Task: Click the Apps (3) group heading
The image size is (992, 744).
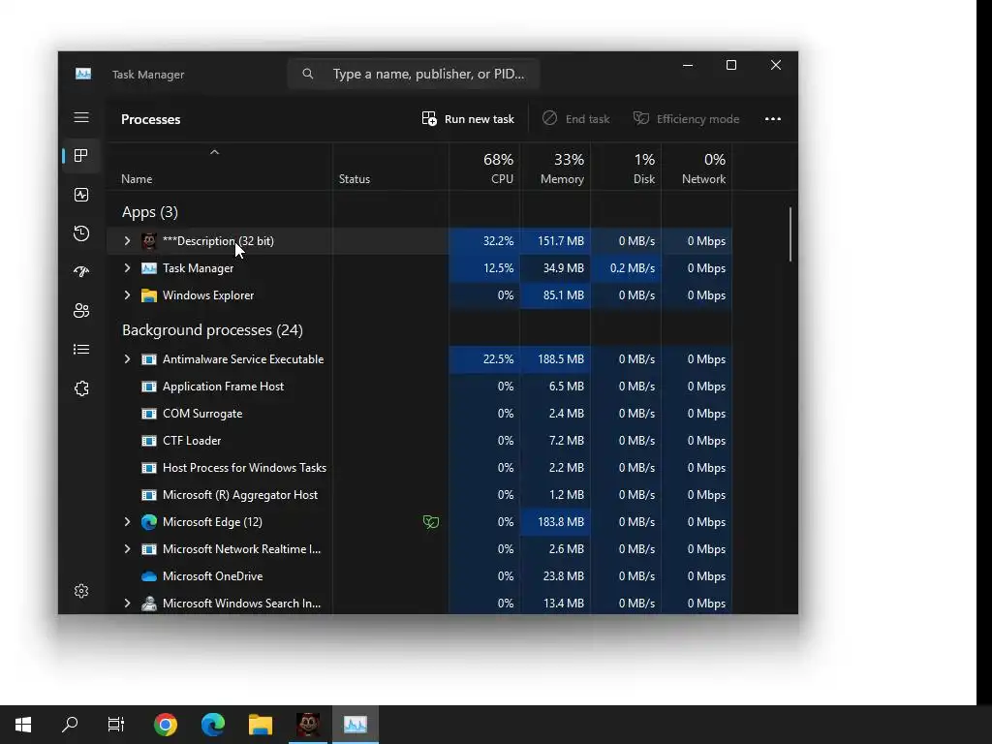Action: (150, 212)
